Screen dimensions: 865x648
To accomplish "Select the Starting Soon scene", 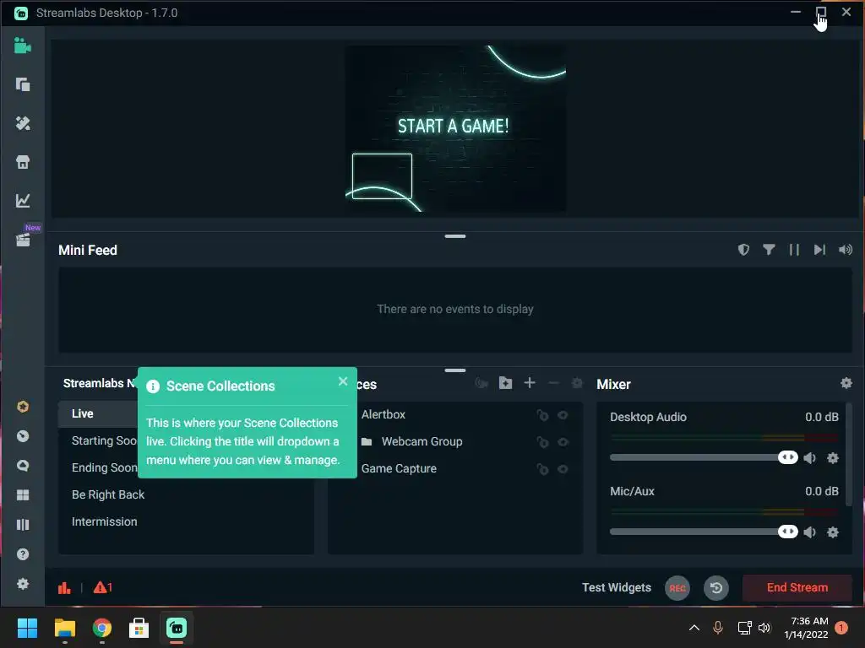I will pyautogui.click(x=104, y=440).
